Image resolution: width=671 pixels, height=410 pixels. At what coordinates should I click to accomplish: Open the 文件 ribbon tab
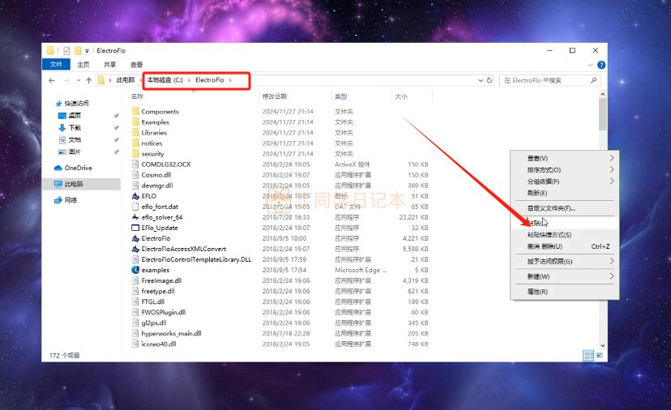coord(56,64)
